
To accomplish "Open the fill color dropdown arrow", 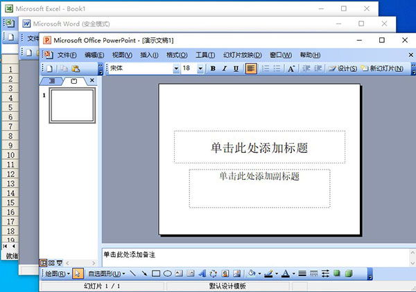I will point(260,273).
